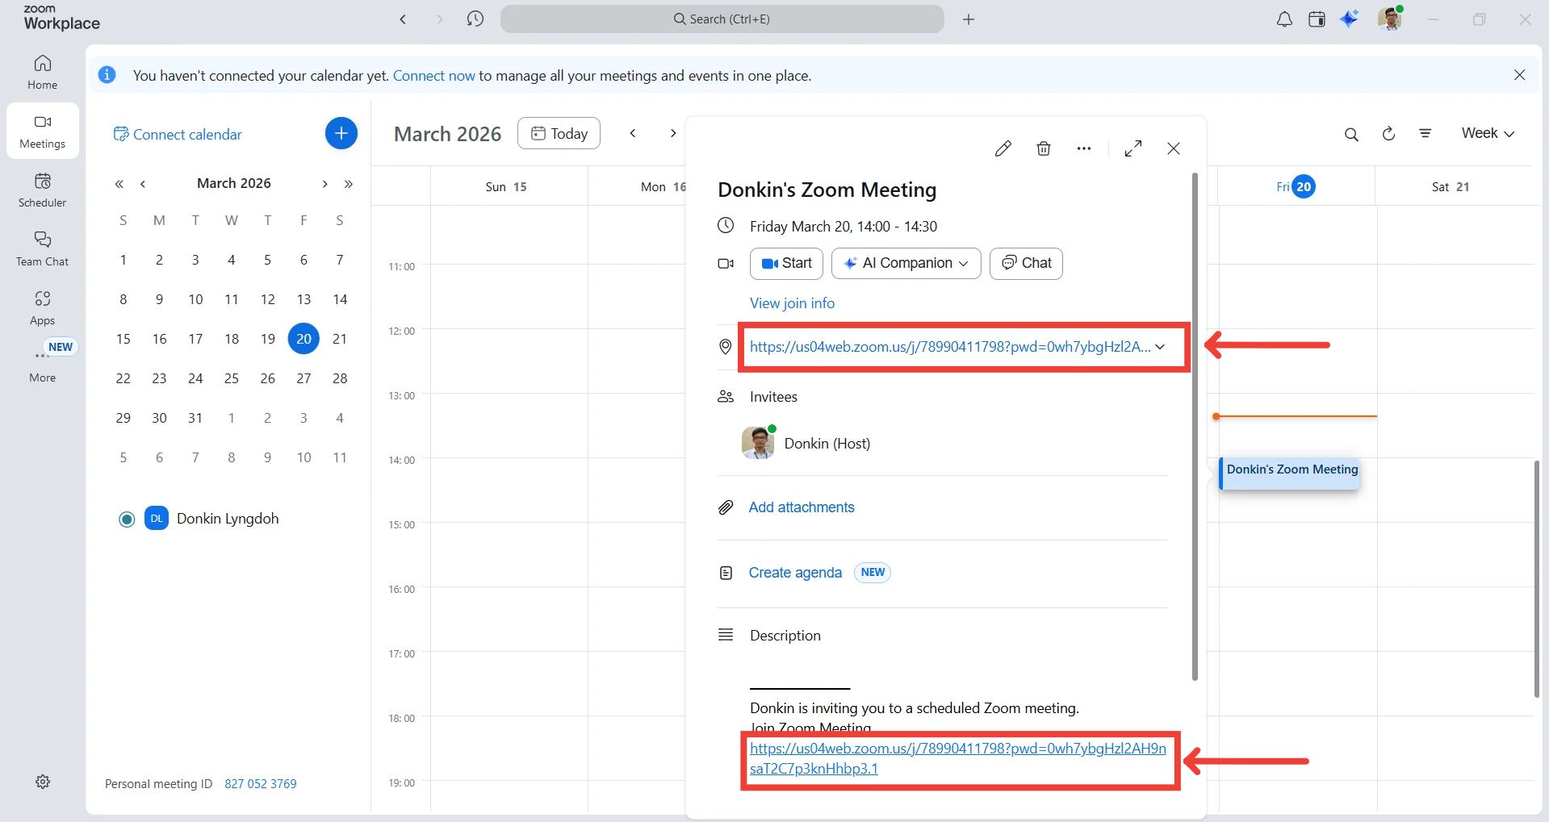Click the info icon in the banner
The image size is (1549, 822).
(107, 75)
